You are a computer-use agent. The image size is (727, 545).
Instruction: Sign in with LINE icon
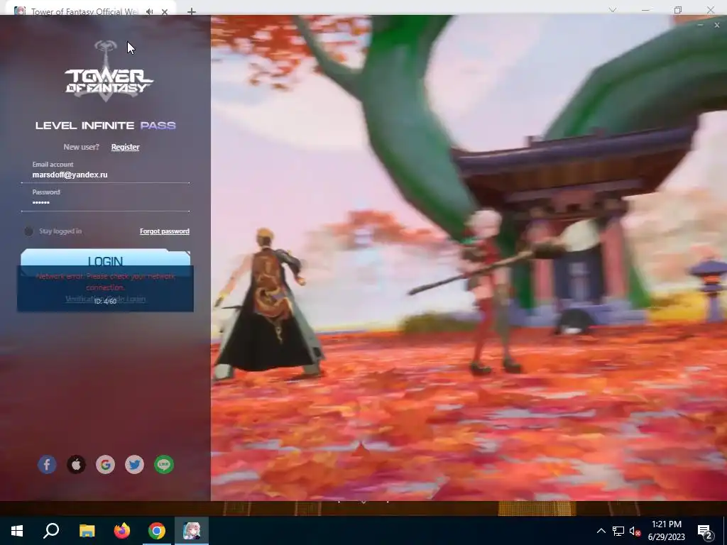pos(164,464)
